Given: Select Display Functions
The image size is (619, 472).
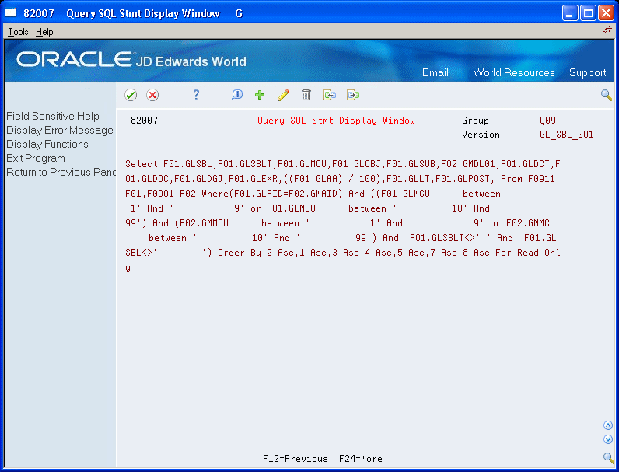Looking at the screenshot, I should 47,144.
